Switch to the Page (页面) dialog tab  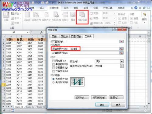[x=54, y=37]
